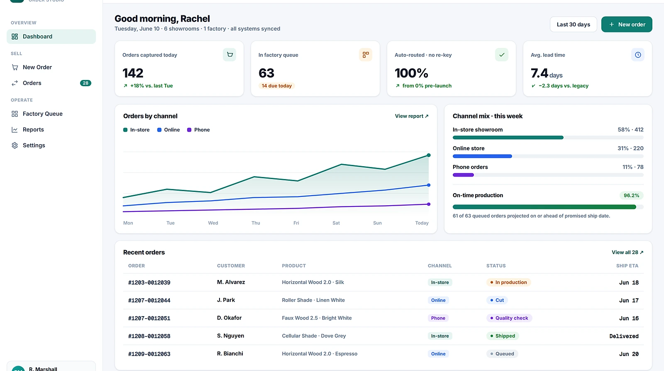Image resolution: width=664 pixels, height=371 pixels.
Task: Click the 96.2% on-time badge
Action: click(631, 196)
